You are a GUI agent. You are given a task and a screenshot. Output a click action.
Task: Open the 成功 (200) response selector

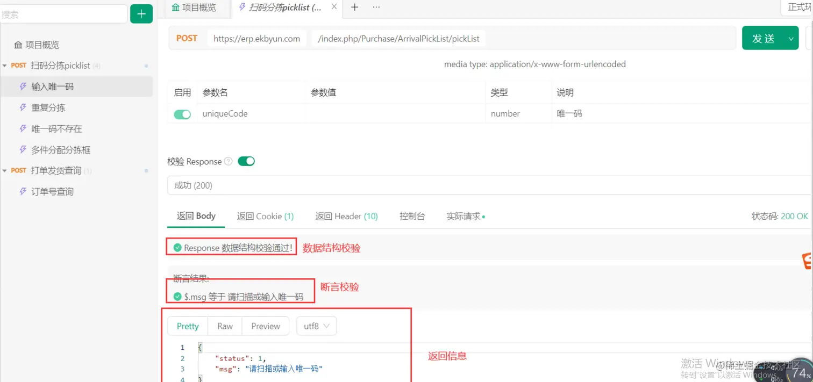(490, 185)
